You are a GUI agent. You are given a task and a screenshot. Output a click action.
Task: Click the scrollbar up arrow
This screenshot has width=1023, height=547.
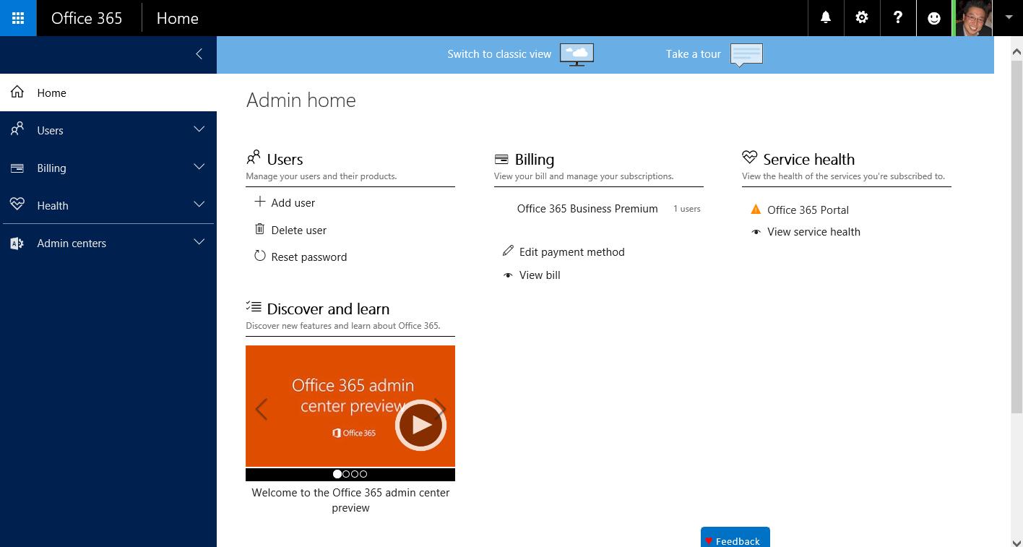[x=1016, y=51]
